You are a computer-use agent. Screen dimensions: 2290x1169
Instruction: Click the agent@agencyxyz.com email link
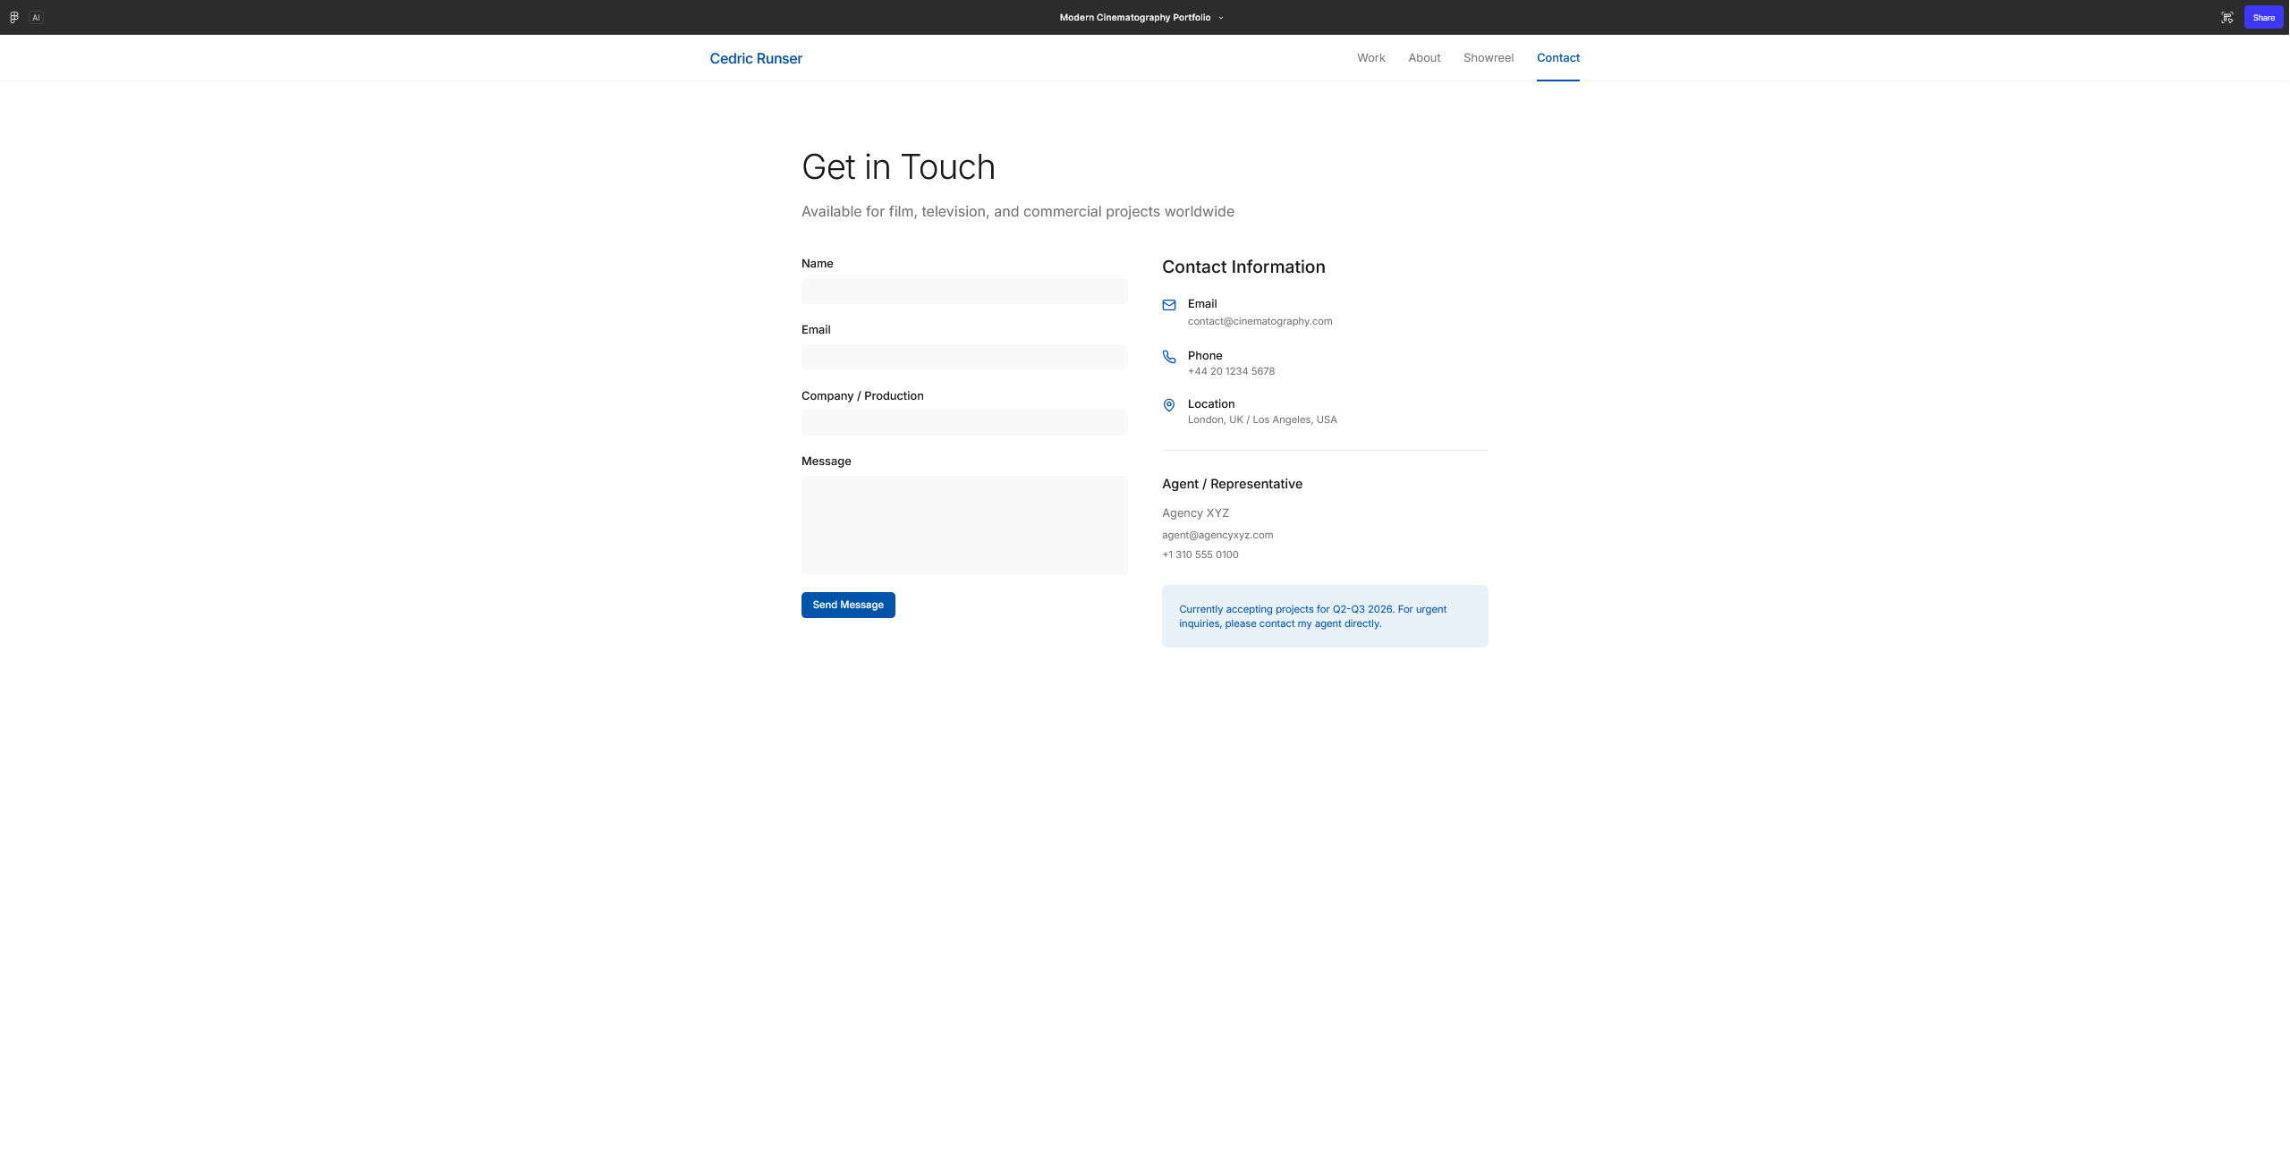pos(1217,534)
